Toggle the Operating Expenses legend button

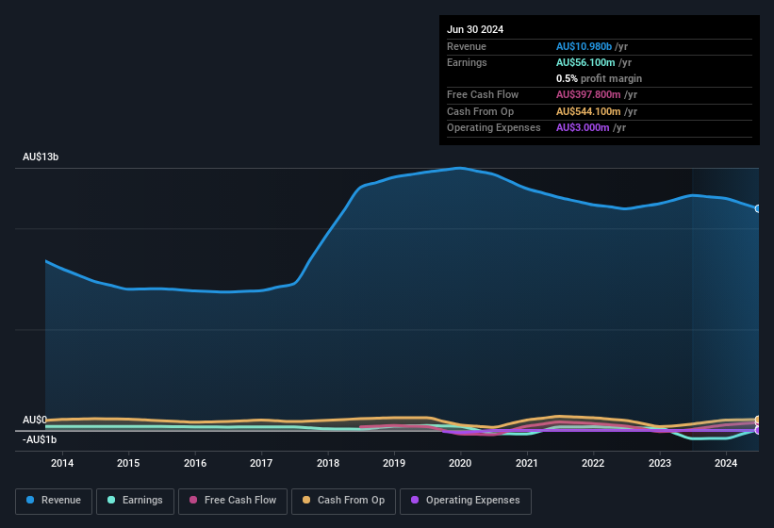(466, 501)
